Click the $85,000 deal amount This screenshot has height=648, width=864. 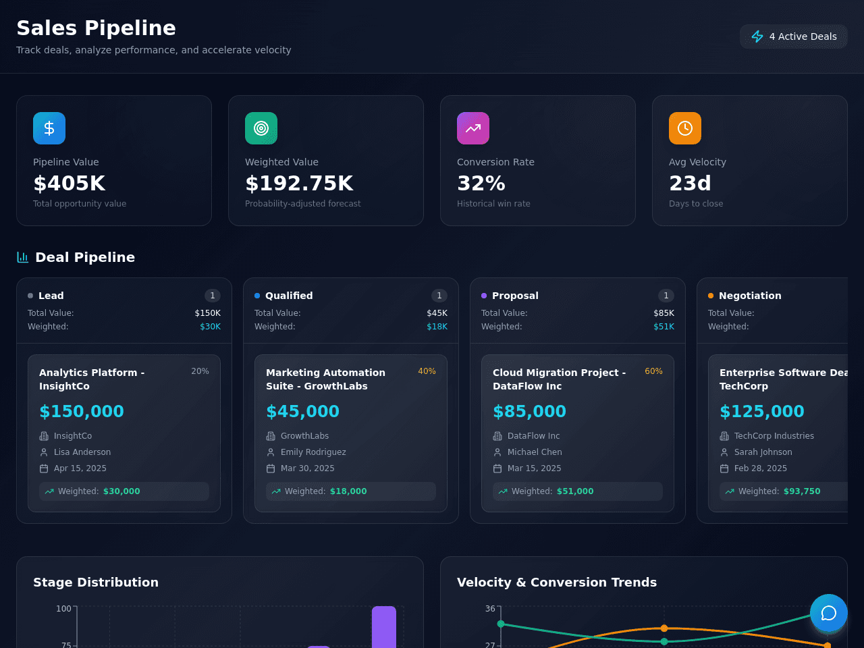point(529,412)
